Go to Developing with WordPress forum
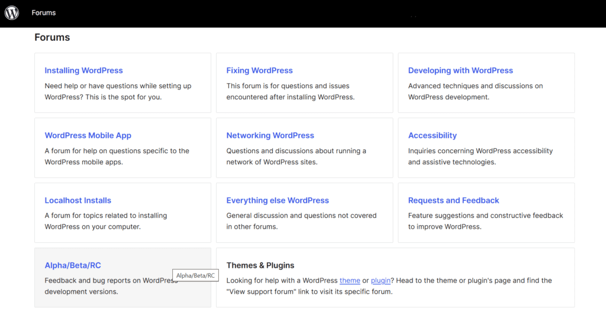Screen dimensions: 606x315 click(x=460, y=70)
